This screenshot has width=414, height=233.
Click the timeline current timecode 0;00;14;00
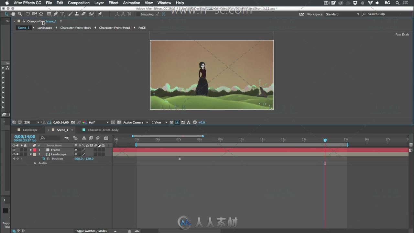pos(25,137)
